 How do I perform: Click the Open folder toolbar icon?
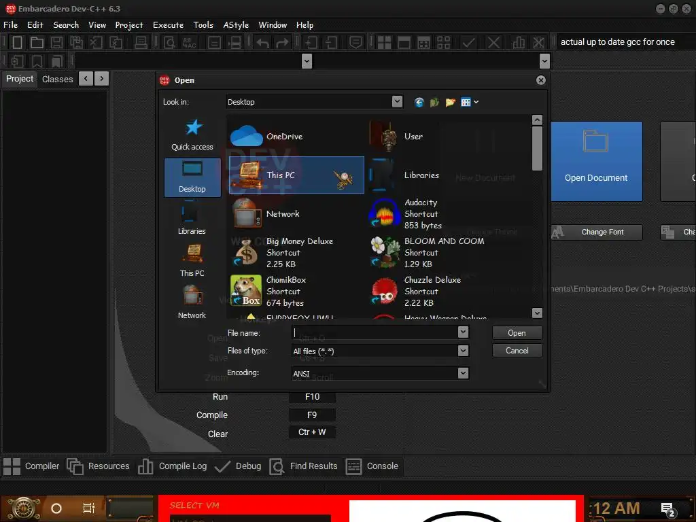[x=37, y=43]
